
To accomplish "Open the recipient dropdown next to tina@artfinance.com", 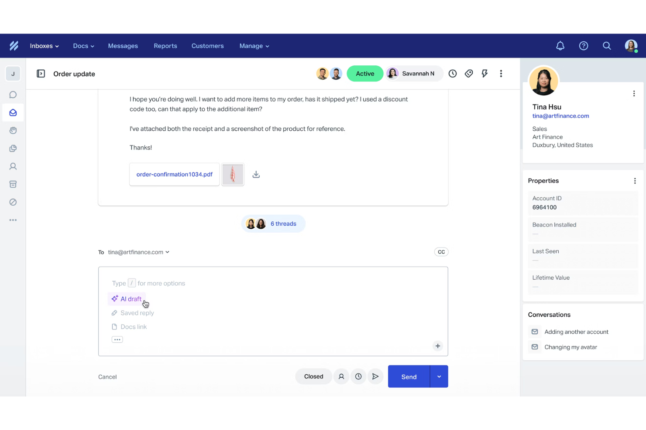I will (168, 252).
